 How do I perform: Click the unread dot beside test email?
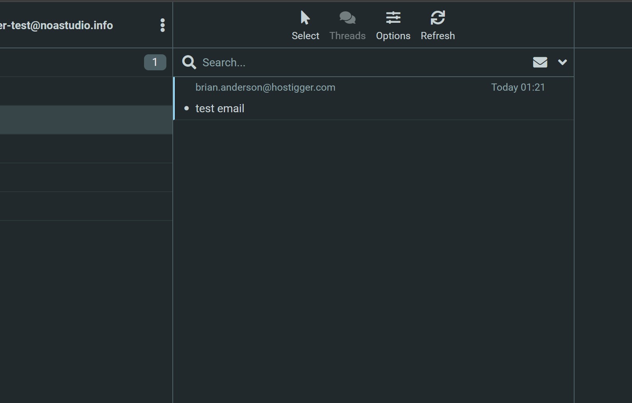click(186, 108)
